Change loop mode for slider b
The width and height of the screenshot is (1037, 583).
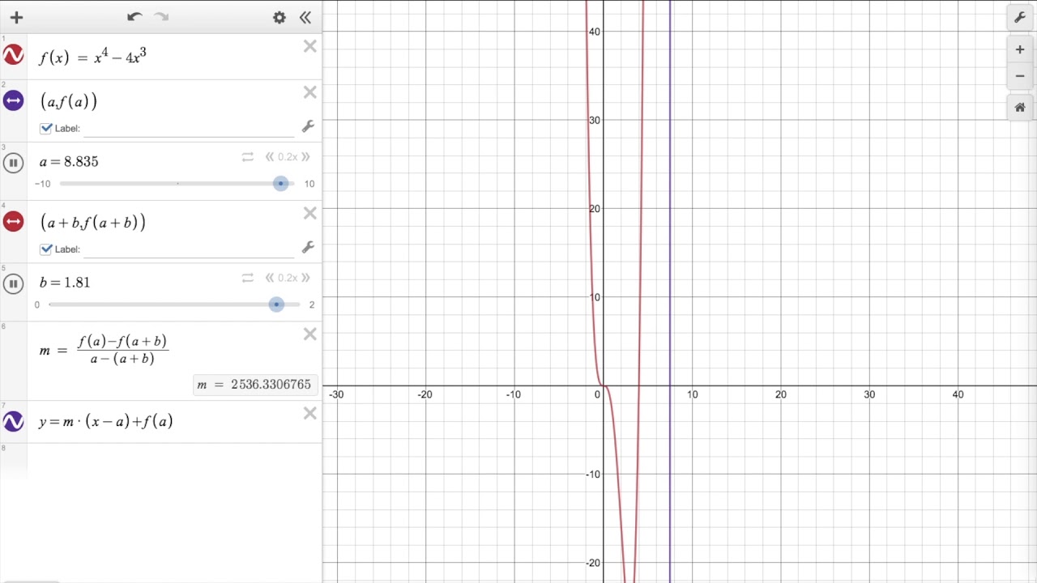pos(248,278)
